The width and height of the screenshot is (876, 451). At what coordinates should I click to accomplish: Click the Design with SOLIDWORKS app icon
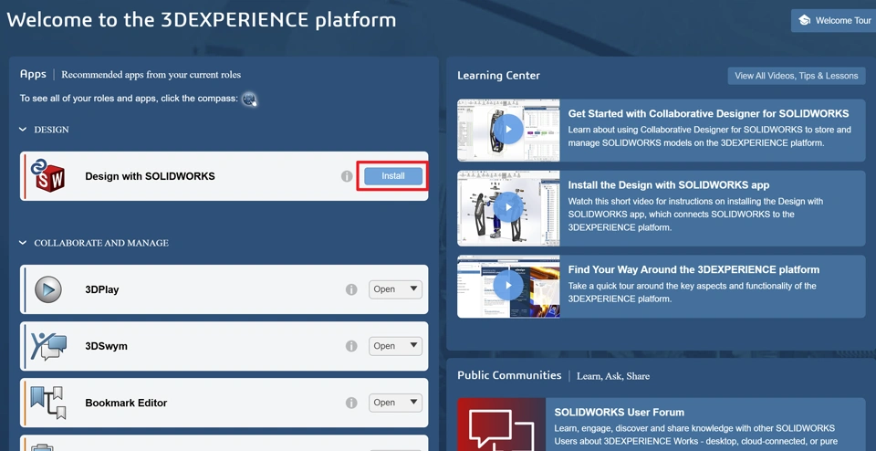pyautogui.click(x=47, y=175)
